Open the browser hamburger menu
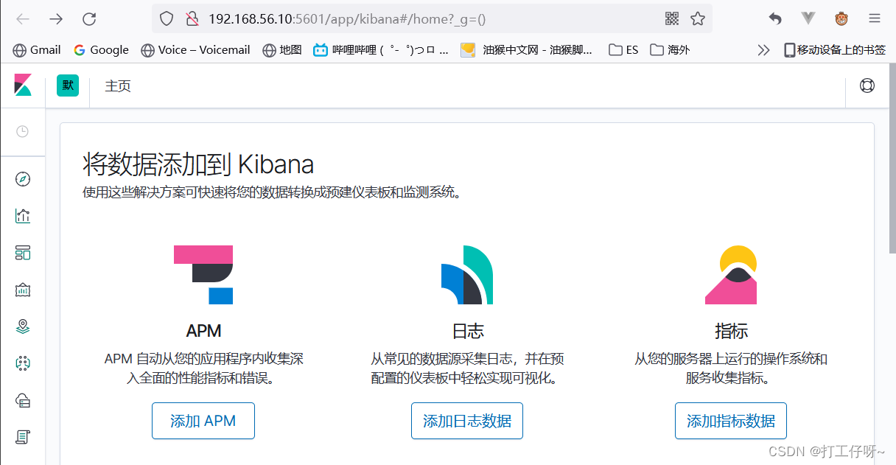This screenshot has height=465, width=896. tap(875, 19)
